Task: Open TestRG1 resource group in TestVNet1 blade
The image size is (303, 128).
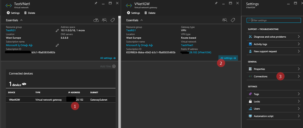Action: [11, 30]
